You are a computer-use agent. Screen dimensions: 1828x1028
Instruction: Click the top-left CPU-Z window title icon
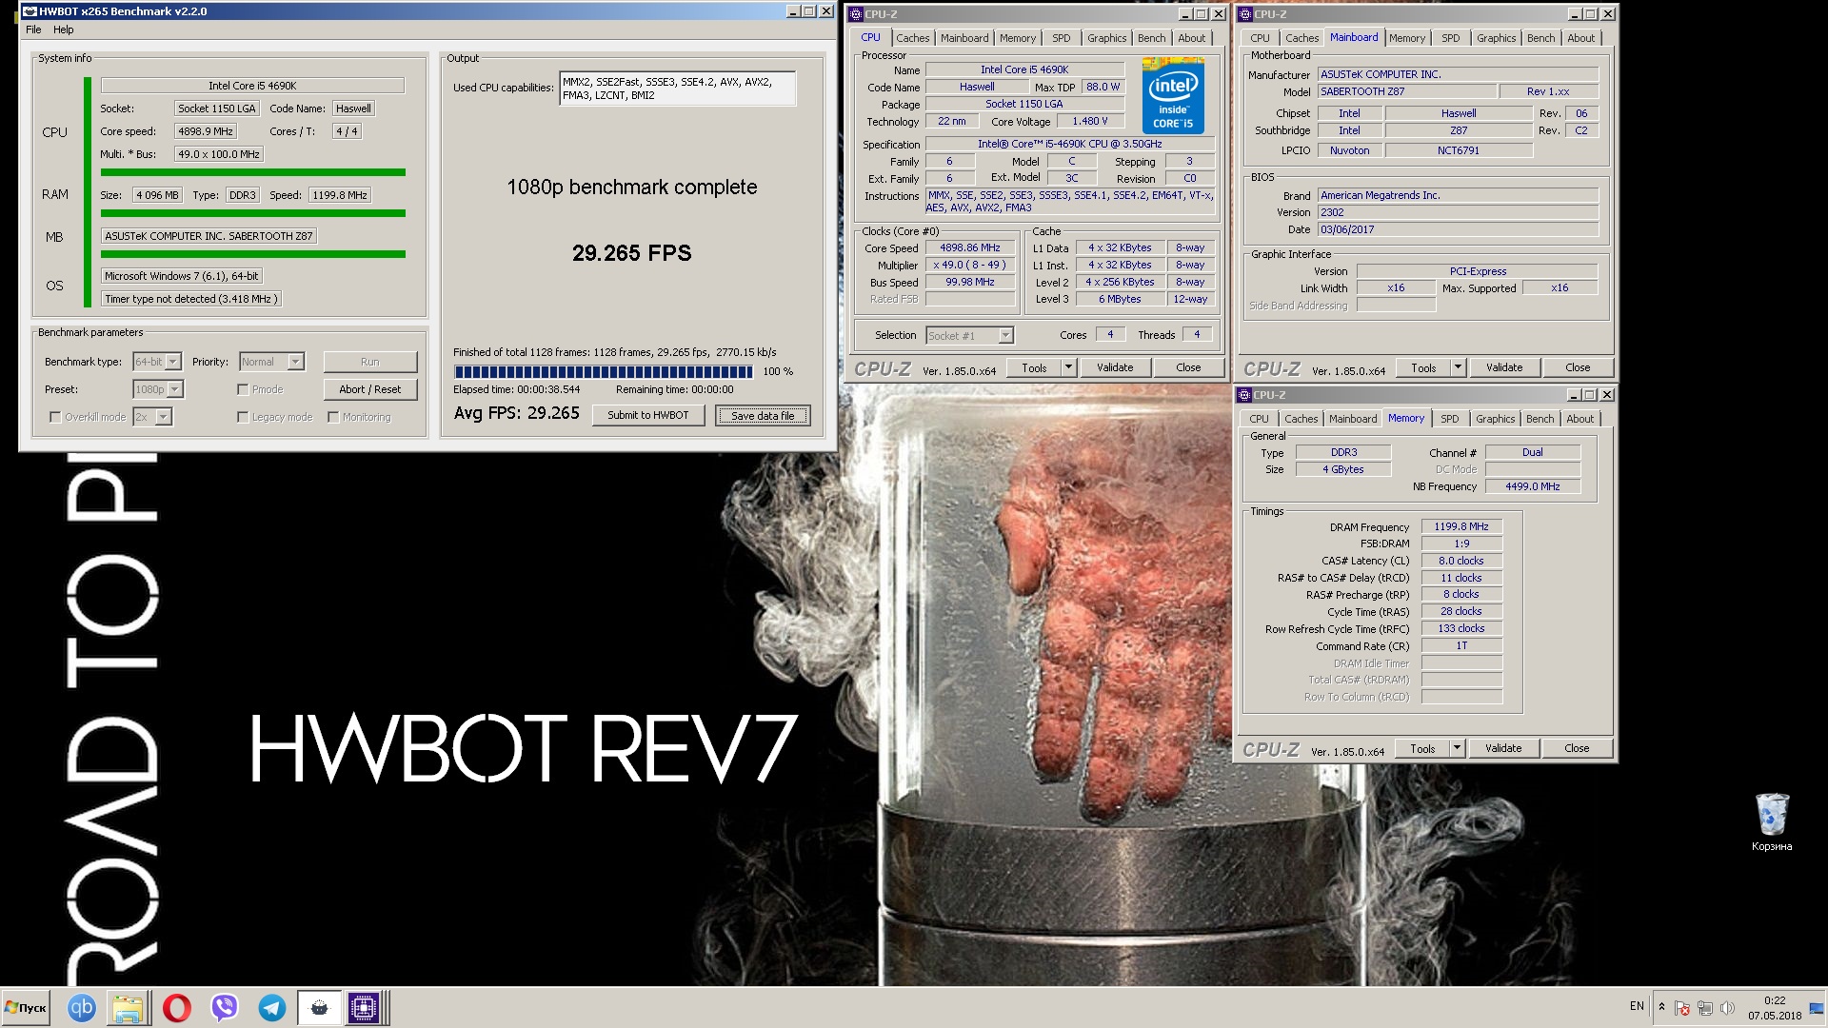[x=856, y=14]
